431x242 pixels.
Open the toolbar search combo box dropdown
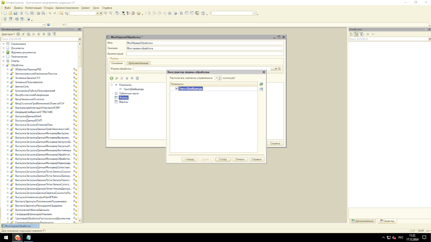[98, 13]
